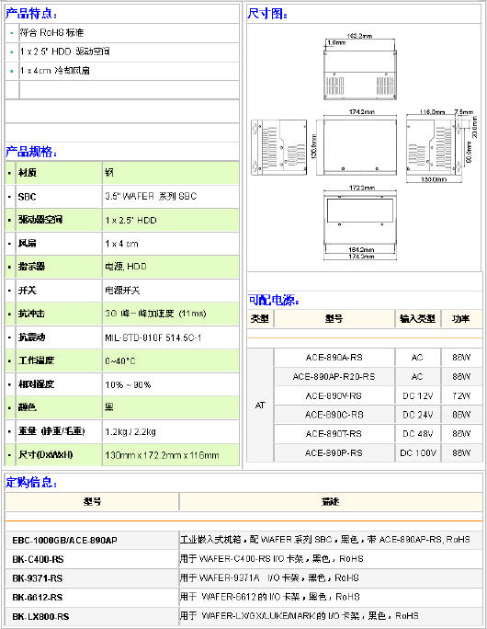487x629 pixels.
Task: Click the order model BK-6612-RS
Action: (38, 598)
